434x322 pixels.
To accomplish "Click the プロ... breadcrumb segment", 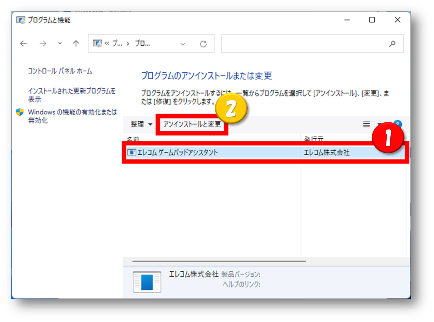I will [x=143, y=44].
